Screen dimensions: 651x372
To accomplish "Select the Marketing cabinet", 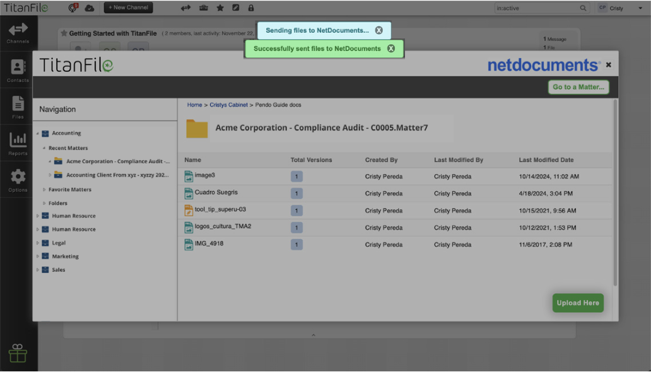I will [65, 256].
